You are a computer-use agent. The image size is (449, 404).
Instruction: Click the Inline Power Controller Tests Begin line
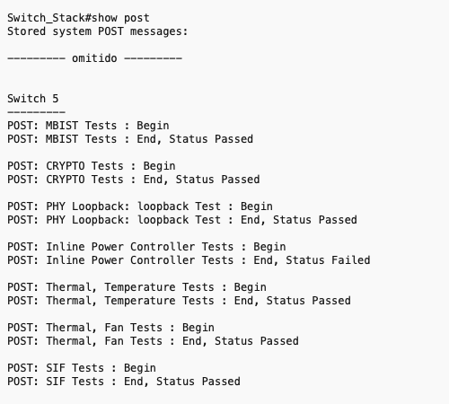coord(146,247)
